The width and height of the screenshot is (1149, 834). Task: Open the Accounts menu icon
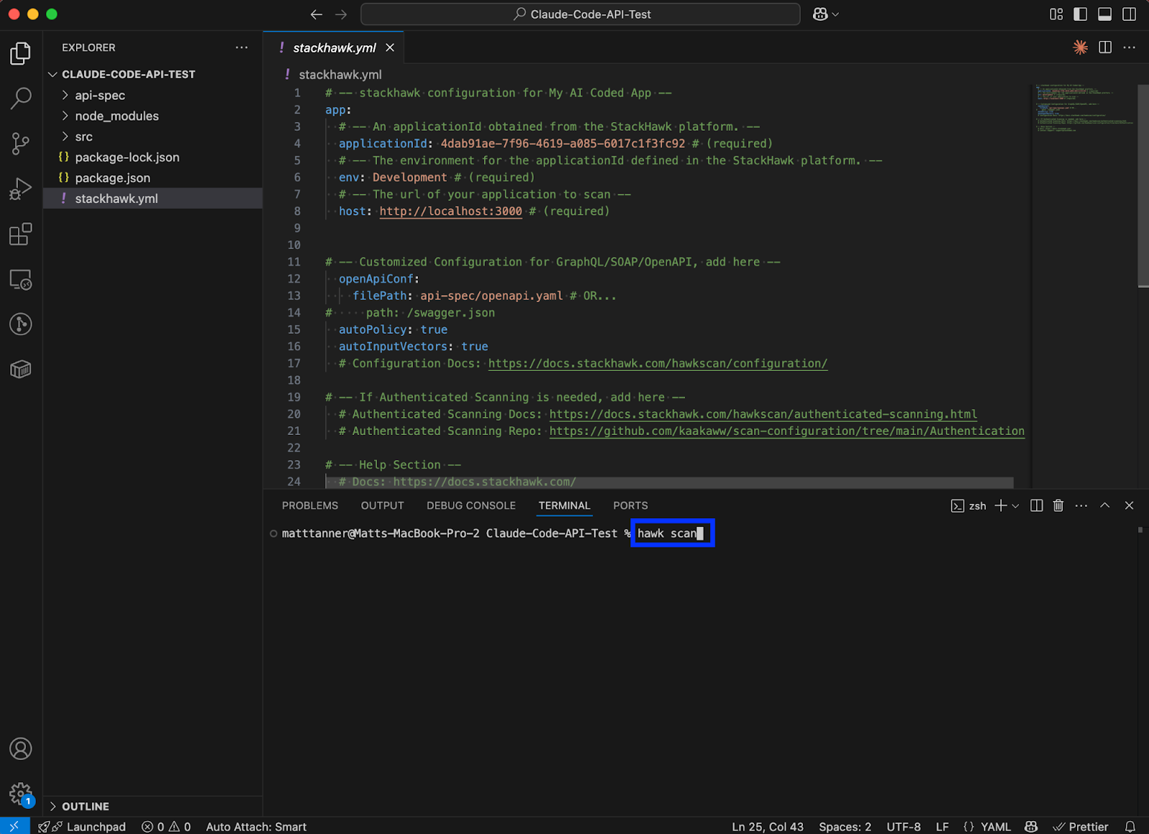(x=21, y=749)
